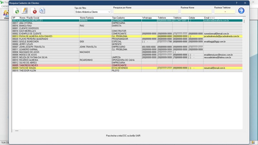Image resolution: width=258 pixels, height=145 pixels.
Task: Click the CADAS menu in the background window
Action: click(x=5, y=6)
